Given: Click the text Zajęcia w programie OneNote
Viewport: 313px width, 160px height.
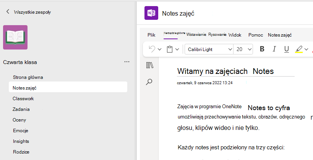Looking at the screenshot, I should pyautogui.click(x=209, y=106).
